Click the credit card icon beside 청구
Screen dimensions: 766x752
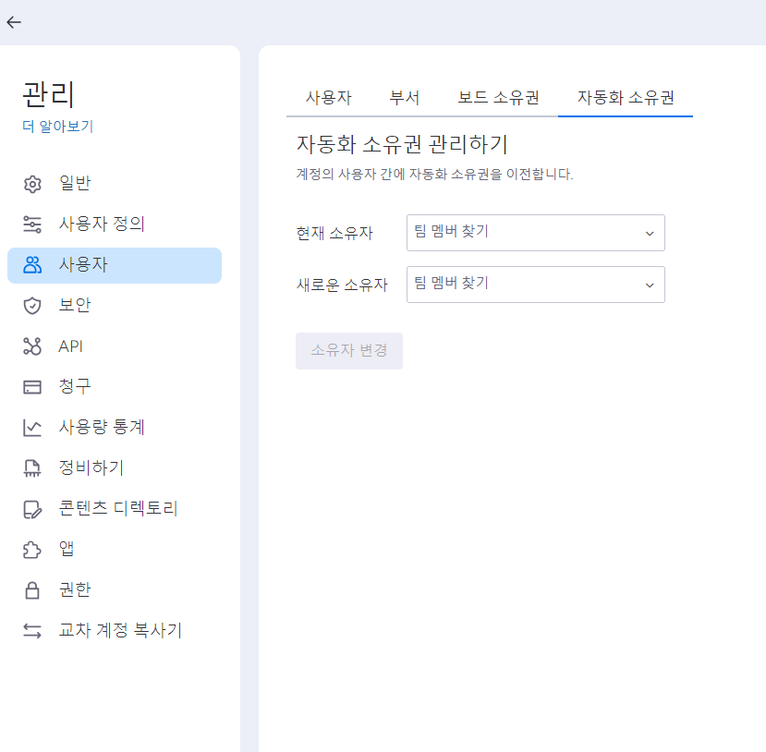coord(32,387)
